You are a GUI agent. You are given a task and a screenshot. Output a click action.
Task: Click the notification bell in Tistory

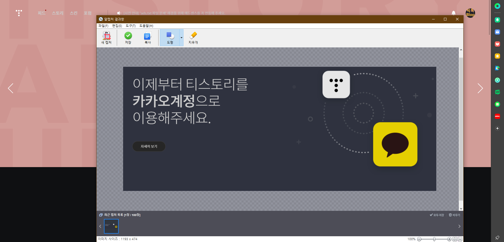454,13
